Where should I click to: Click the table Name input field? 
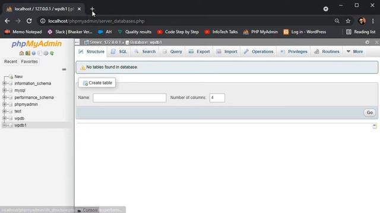click(x=129, y=98)
